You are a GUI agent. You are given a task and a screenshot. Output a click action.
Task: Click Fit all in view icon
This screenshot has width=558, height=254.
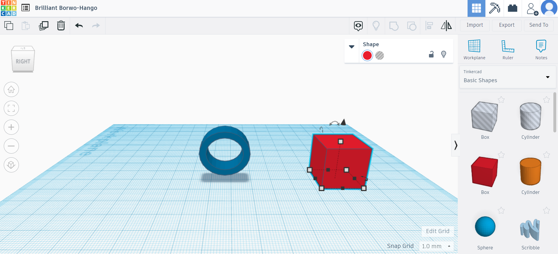coord(11,108)
